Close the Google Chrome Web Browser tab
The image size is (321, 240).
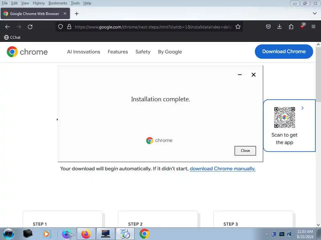pyautogui.click(x=65, y=13)
